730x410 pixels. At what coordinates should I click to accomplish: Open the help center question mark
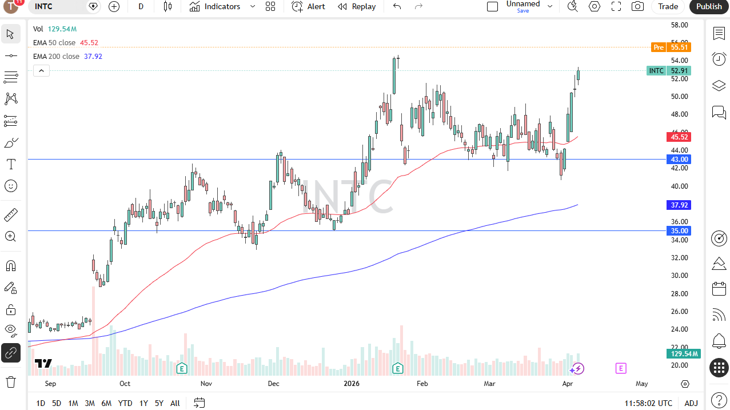pos(719,400)
